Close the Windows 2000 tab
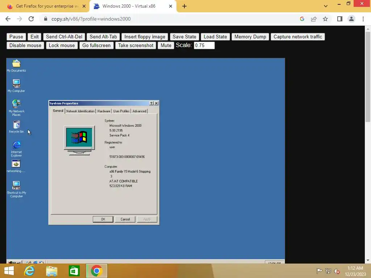The width and height of the screenshot is (371, 278). [x=171, y=7]
